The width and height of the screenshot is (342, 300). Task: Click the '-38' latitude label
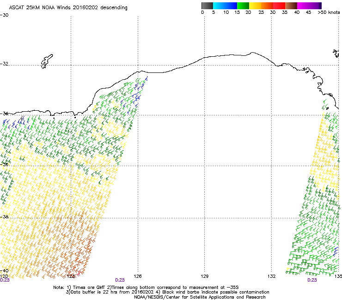4,217
